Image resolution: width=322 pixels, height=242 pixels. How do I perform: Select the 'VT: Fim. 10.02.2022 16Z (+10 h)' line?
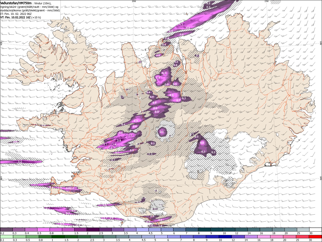21,17
